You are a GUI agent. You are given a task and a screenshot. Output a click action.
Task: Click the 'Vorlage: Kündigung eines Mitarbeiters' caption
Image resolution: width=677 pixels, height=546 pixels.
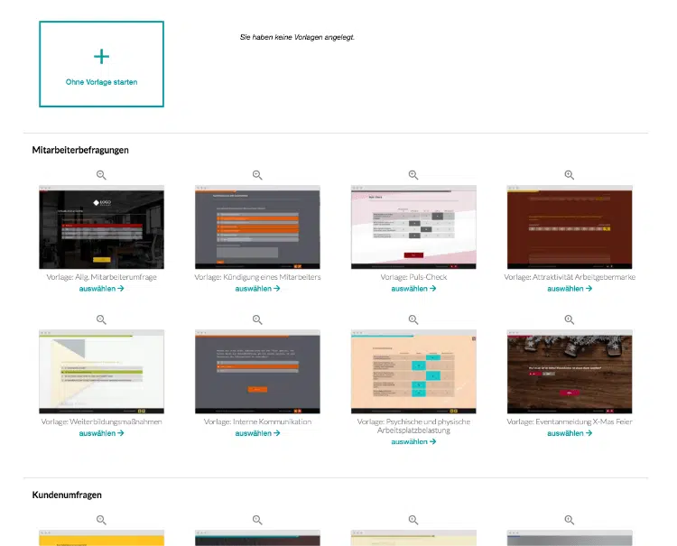(x=257, y=277)
